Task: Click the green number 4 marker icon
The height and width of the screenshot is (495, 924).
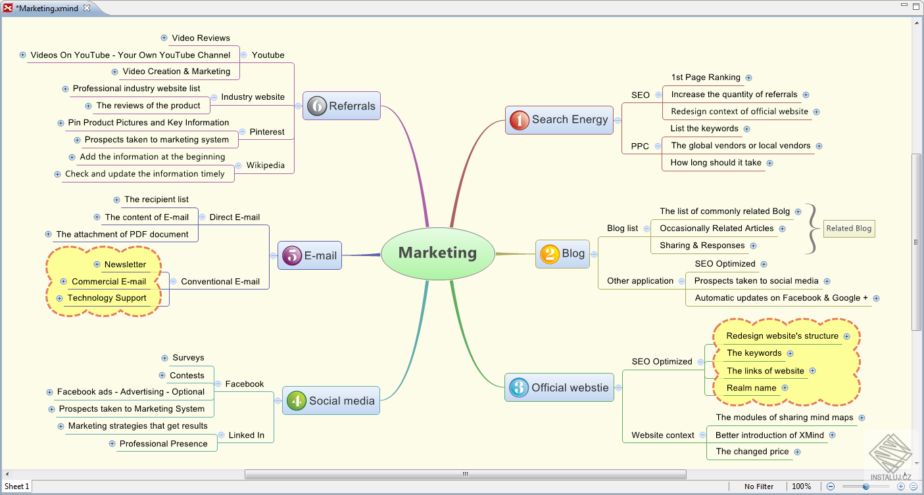Action: coord(297,400)
